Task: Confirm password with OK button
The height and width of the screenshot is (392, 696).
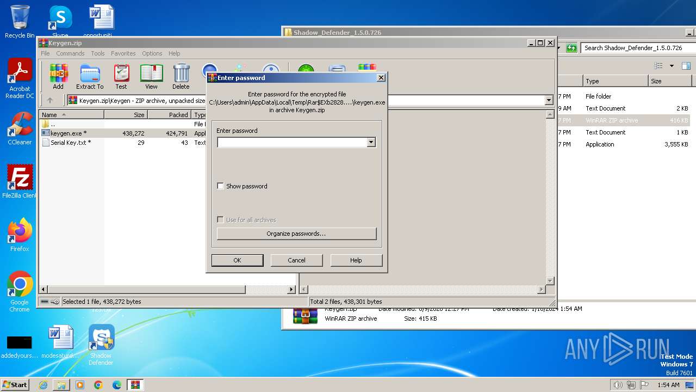Action: point(237,260)
